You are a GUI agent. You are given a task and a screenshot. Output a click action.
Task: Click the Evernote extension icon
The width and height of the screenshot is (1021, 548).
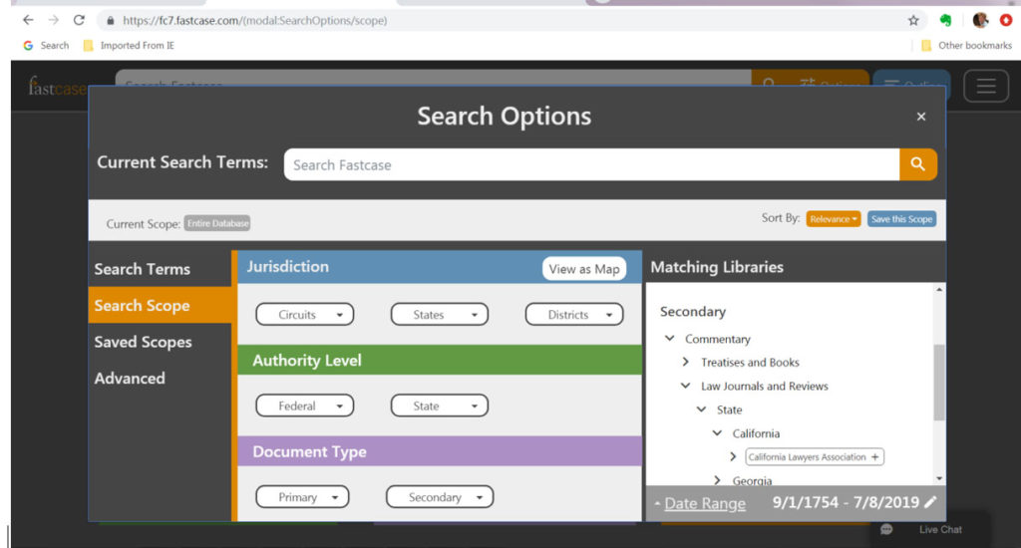pyautogui.click(x=946, y=20)
